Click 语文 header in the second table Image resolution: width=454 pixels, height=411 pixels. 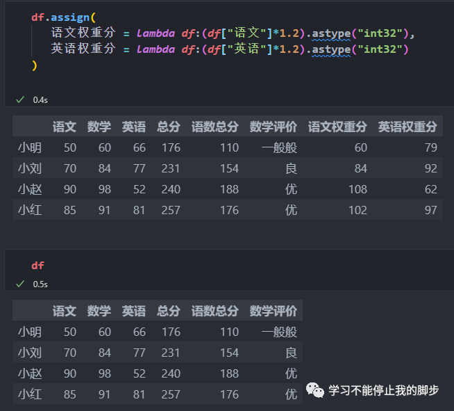click(65, 311)
